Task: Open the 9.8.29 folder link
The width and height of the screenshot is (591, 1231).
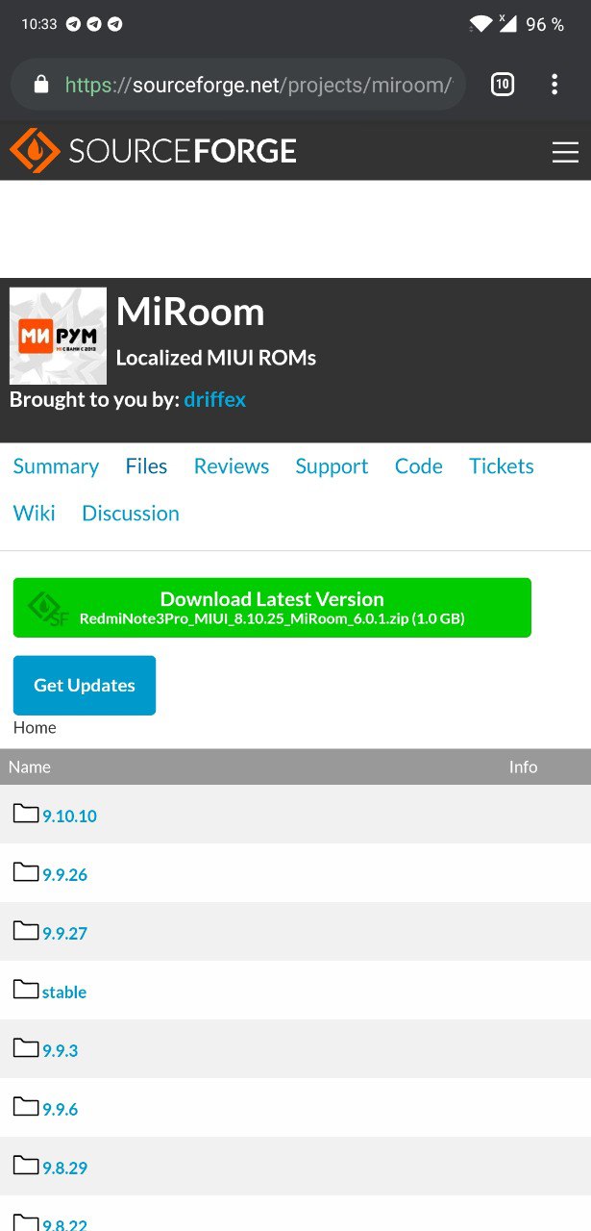Action: tap(64, 1168)
